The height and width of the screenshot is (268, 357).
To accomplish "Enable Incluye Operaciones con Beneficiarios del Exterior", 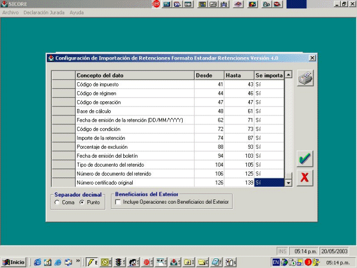I will coord(118,202).
